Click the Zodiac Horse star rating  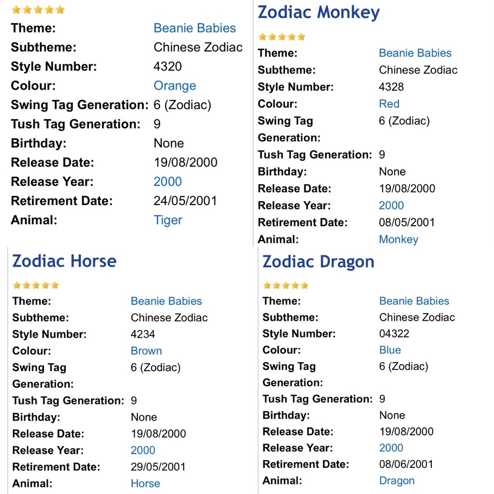(36, 286)
